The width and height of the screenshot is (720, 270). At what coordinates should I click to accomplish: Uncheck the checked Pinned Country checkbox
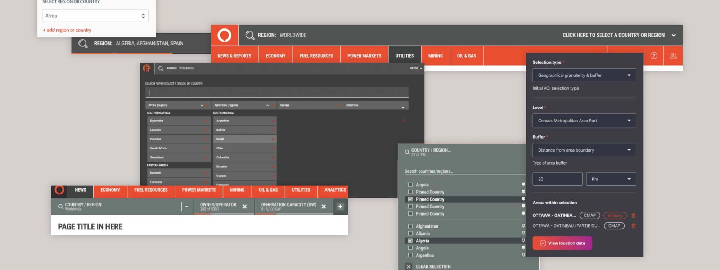click(410, 199)
